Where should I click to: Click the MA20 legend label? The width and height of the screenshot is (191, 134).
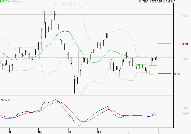tap(4, 2)
